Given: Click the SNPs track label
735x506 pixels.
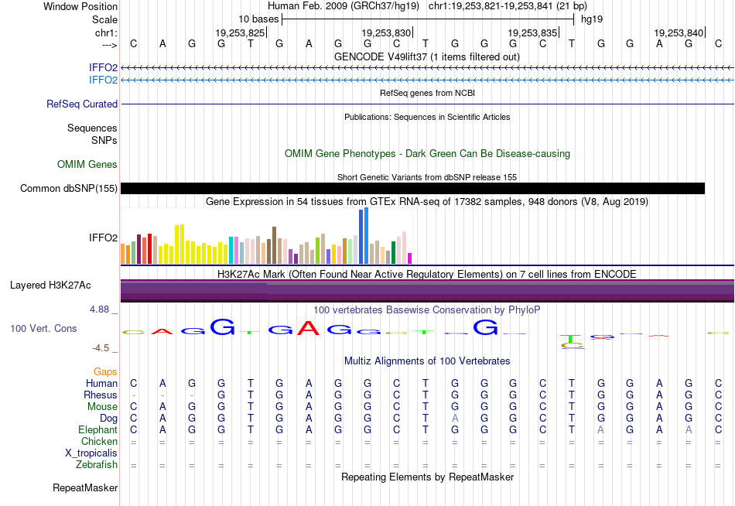Looking at the screenshot, I should click(x=104, y=140).
